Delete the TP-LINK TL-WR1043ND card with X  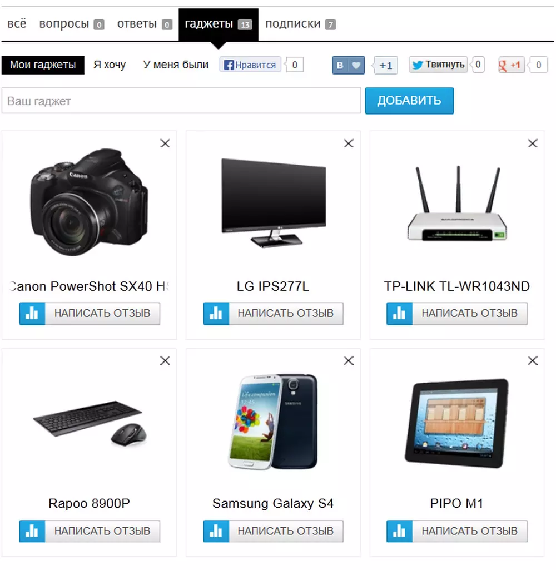533,143
